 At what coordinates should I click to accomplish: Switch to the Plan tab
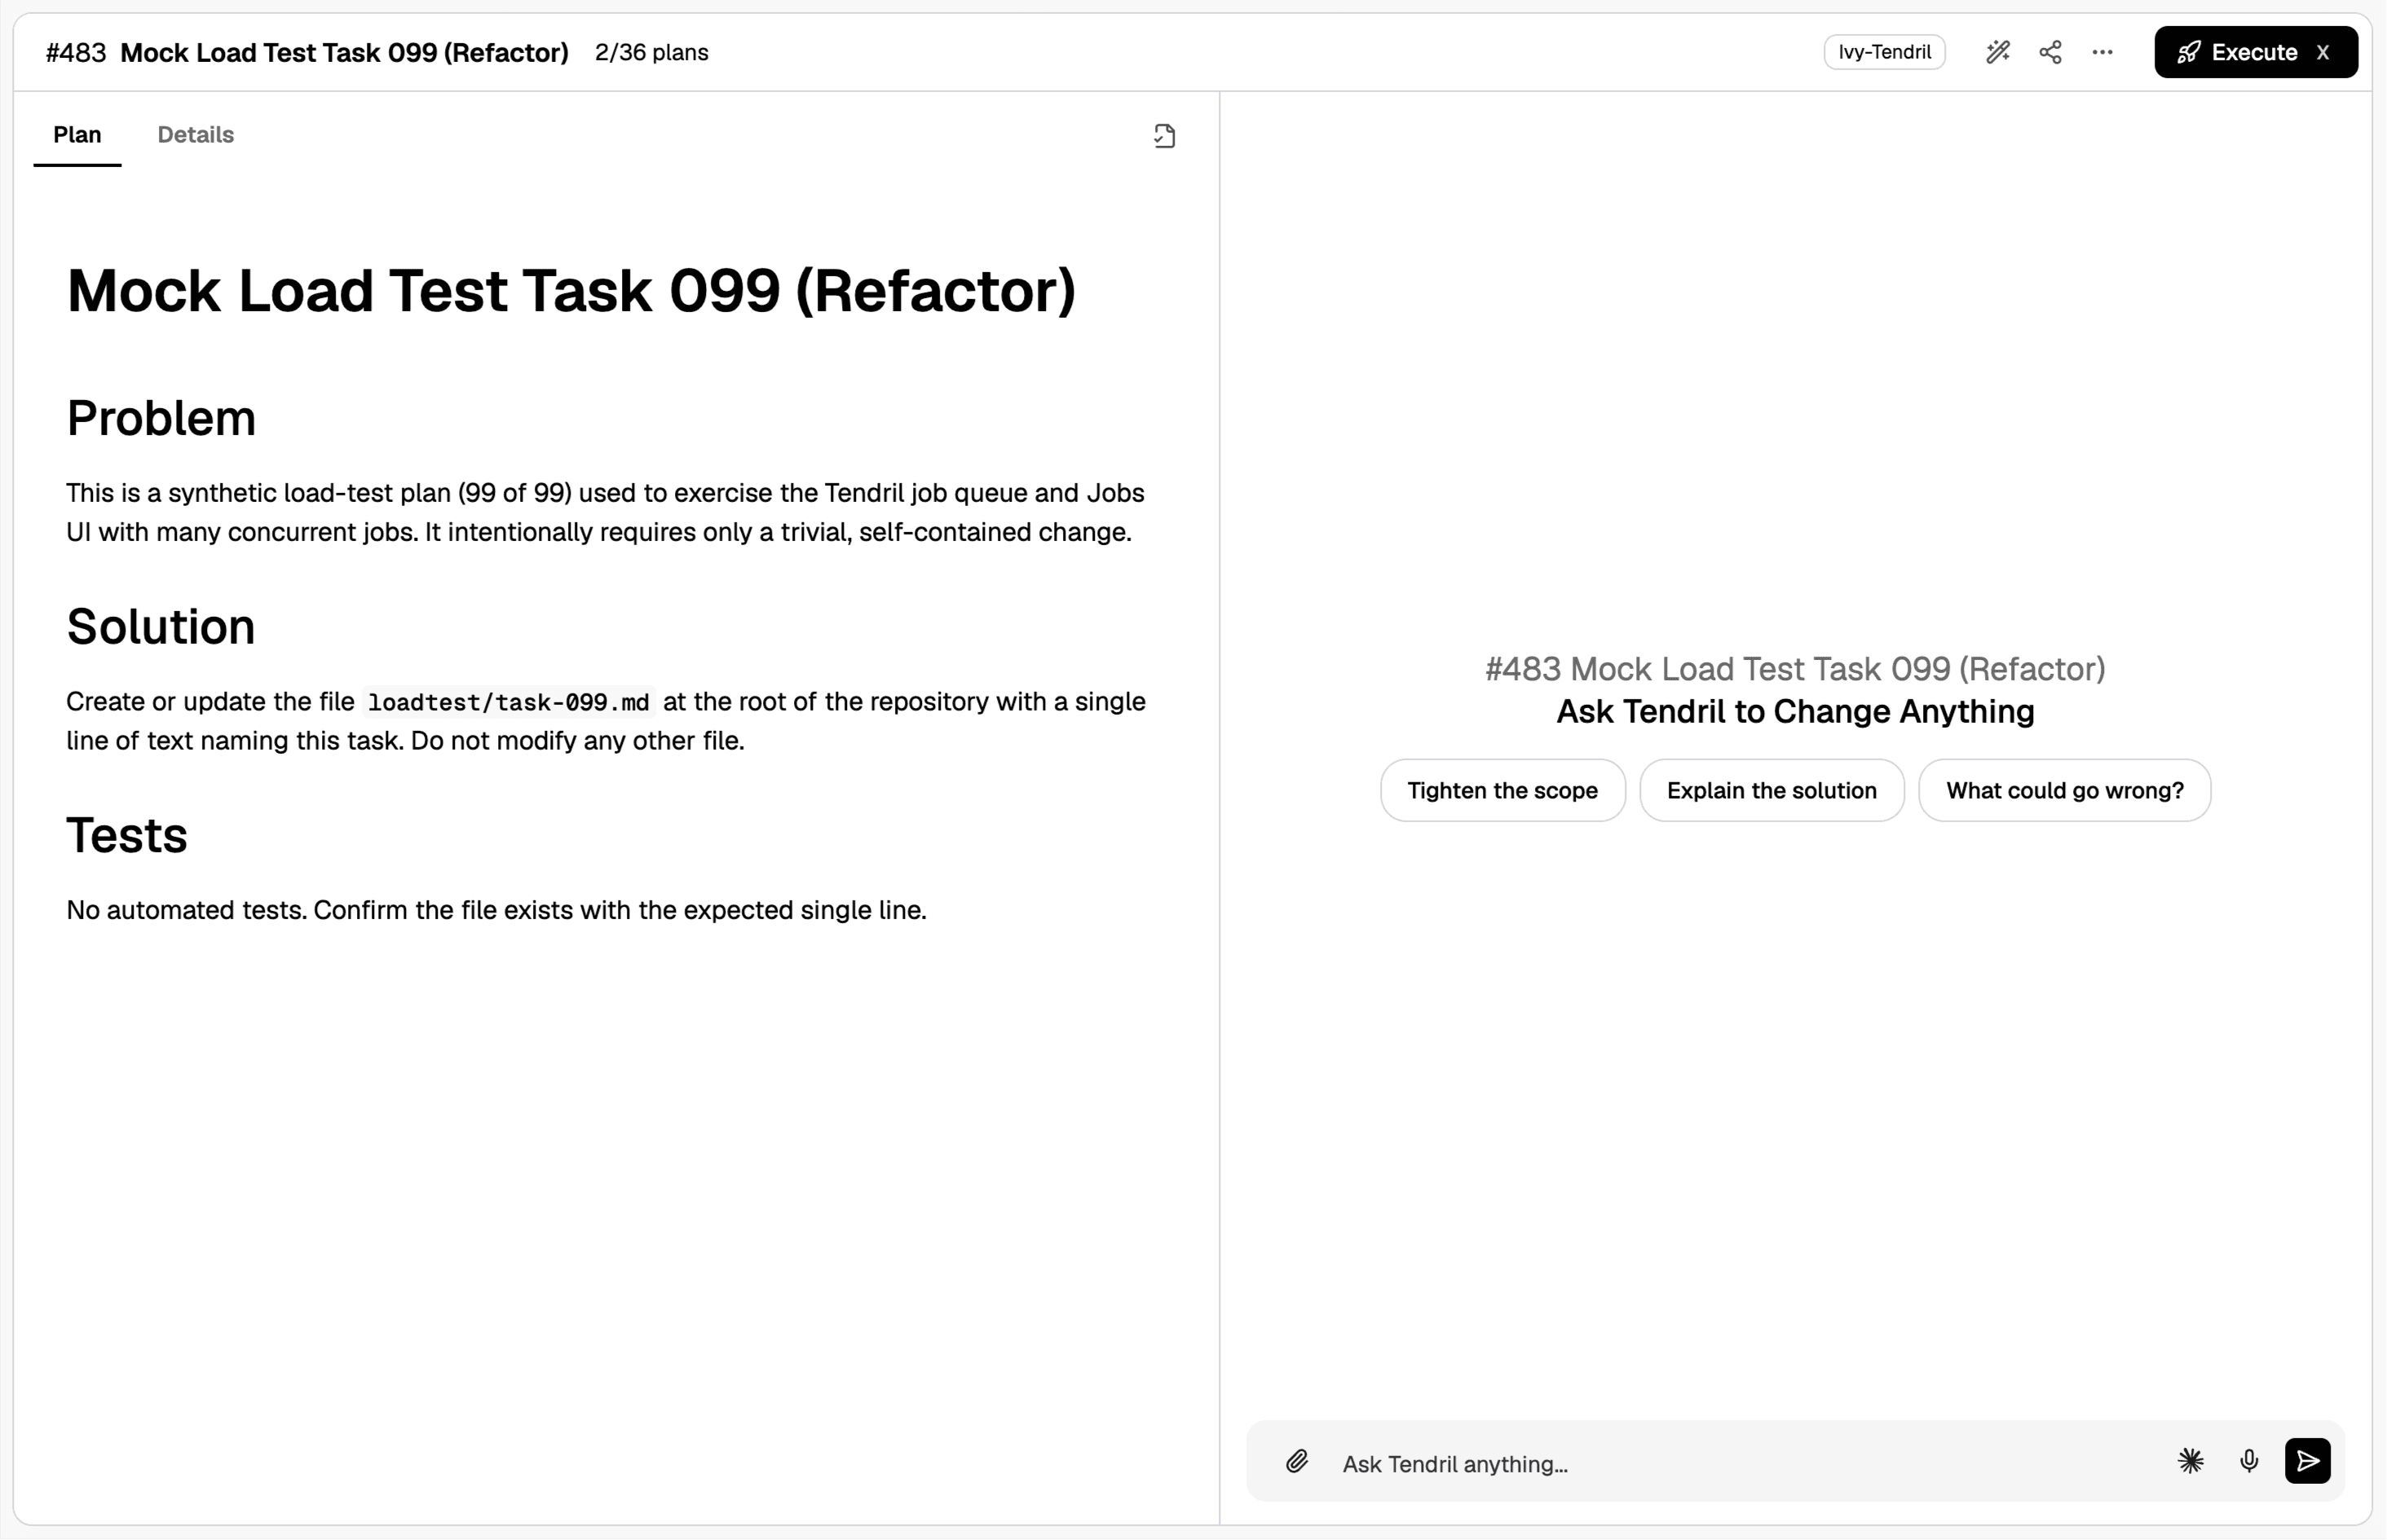click(x=77, y=135)
